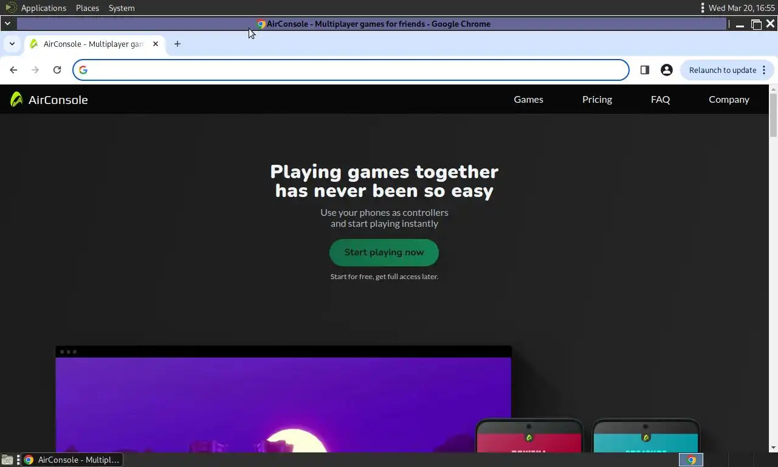Go back with the browser back arrow
778x467 pixels.
13,70
